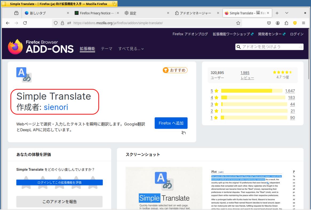Screen dimensions: 311x210
Task: Expand the list all tabs chevron
Action: coord(287,13)
